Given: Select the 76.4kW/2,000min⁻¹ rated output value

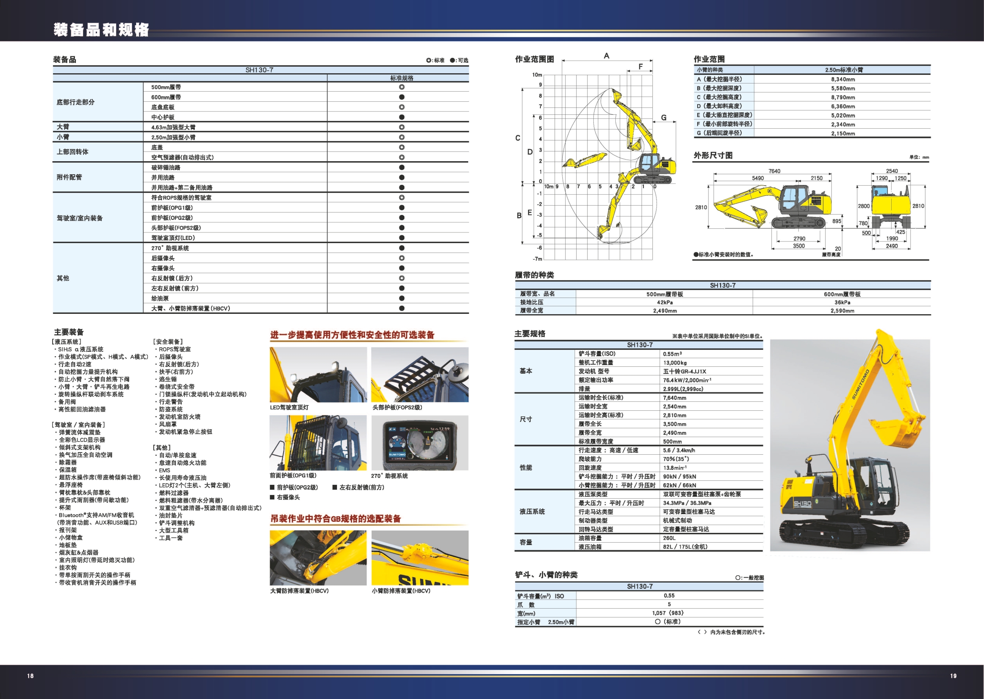Looking at the screenshot, I should point(687,380).
